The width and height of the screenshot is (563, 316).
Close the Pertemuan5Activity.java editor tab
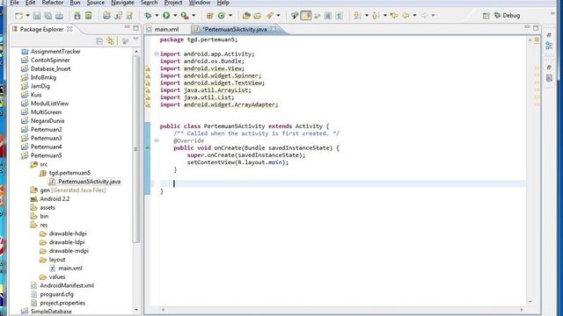[274, 29]
